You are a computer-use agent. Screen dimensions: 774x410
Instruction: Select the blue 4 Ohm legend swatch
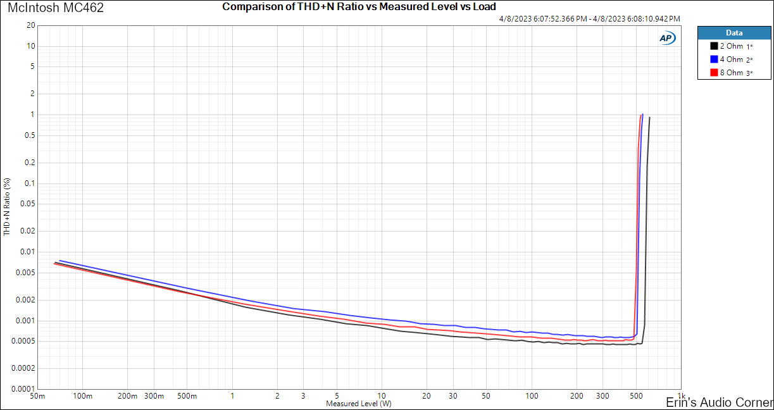[x=714, y=59]
